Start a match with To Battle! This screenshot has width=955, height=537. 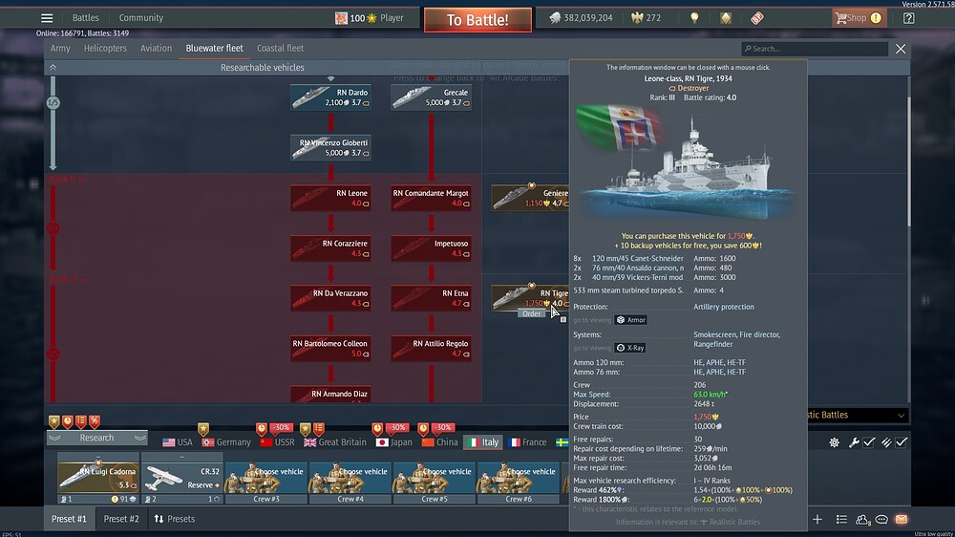pos(477,19)
